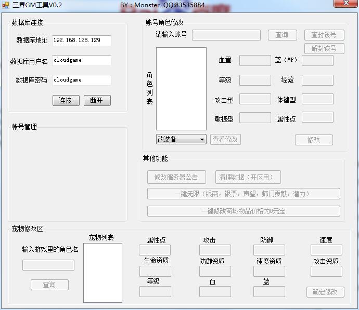
Task: Click the 请输入账号 input box
Action: point(226,35)
